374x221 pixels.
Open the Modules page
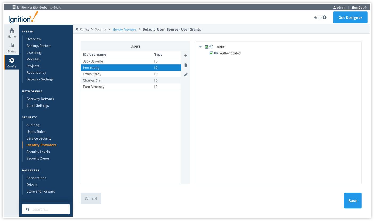click(x=33, y=59)
